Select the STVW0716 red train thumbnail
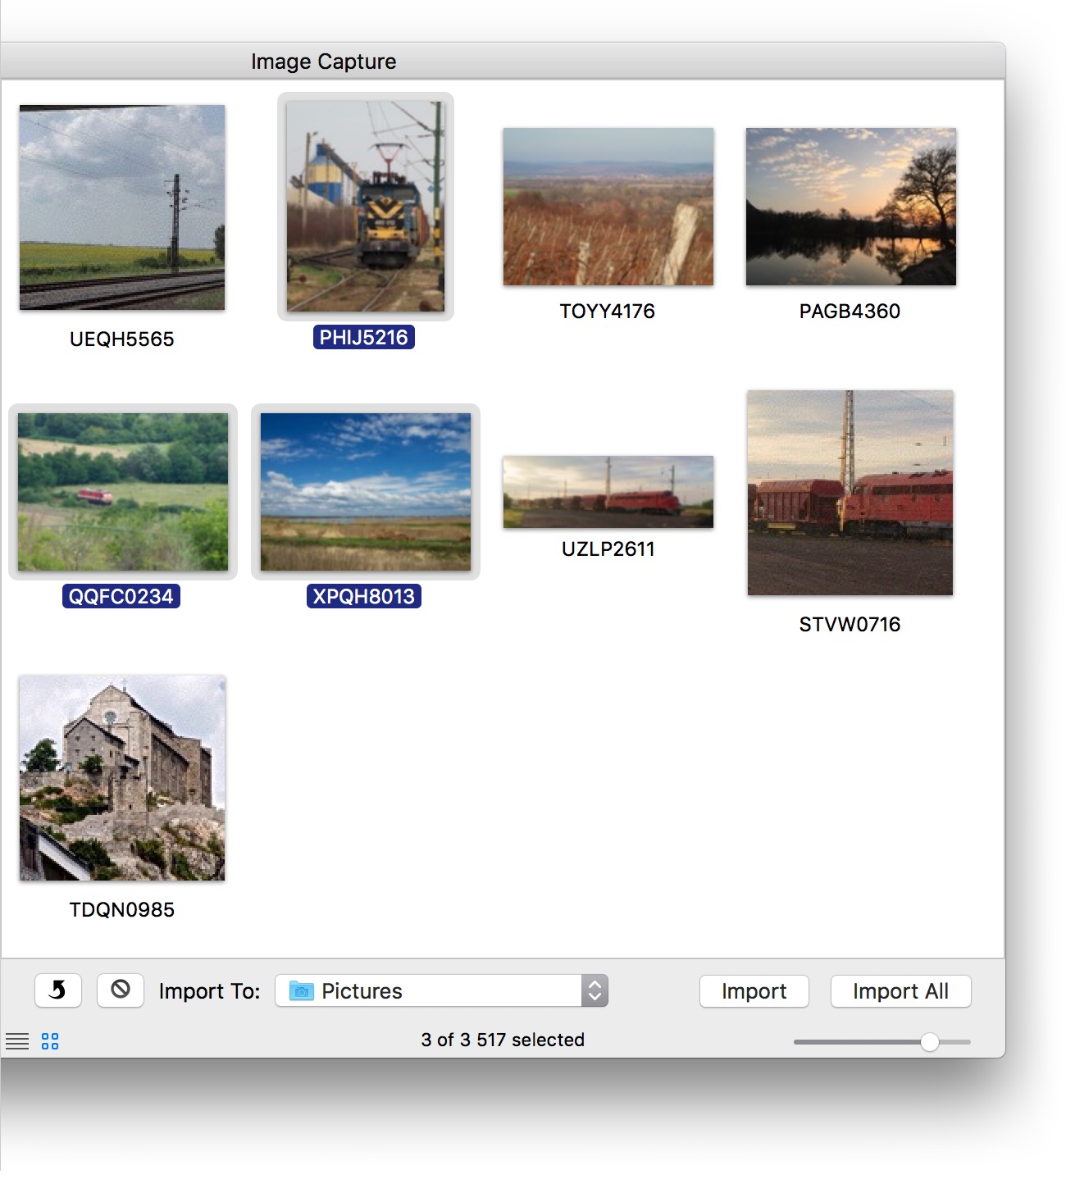This screenshot has height=1179, width=1066. [x=850, y=493]
